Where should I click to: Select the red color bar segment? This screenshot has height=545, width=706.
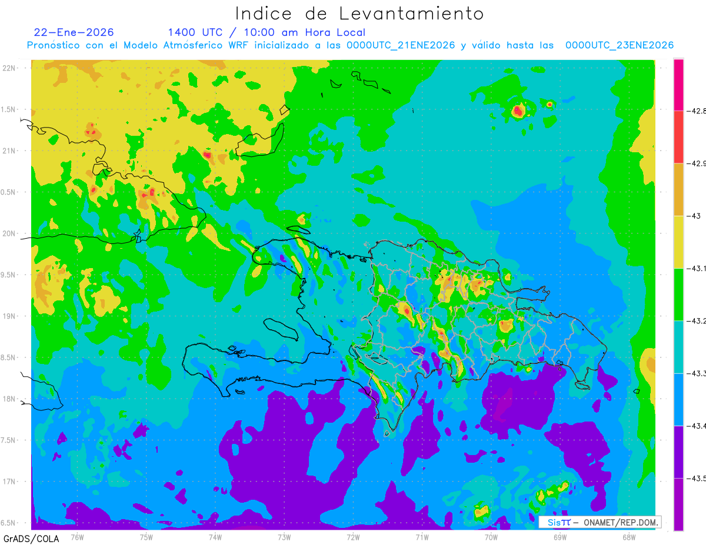[678, 137]
